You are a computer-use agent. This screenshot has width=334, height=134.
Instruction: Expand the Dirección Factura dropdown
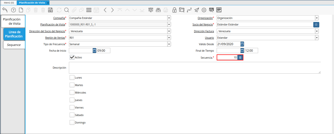coord(317,31)
